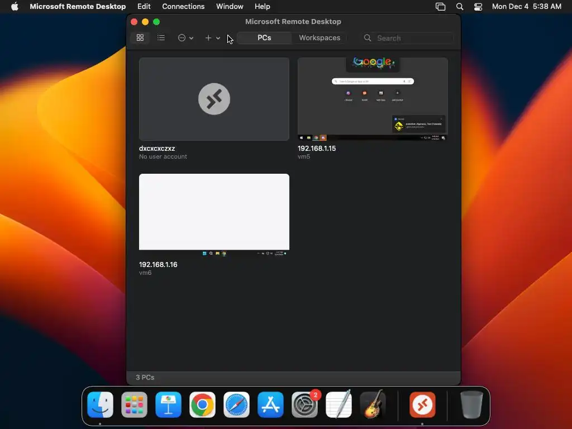Select the dxcxcxczxz name label

pos(157,149)
